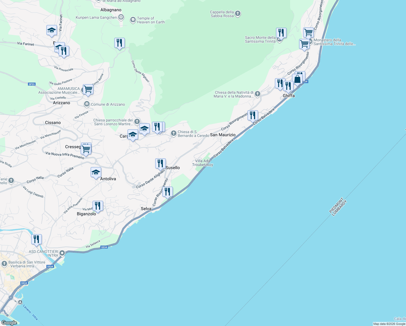The image size is (406, 326).
Task: Select the restaurant pin near Selva
Action: (167, 192)
